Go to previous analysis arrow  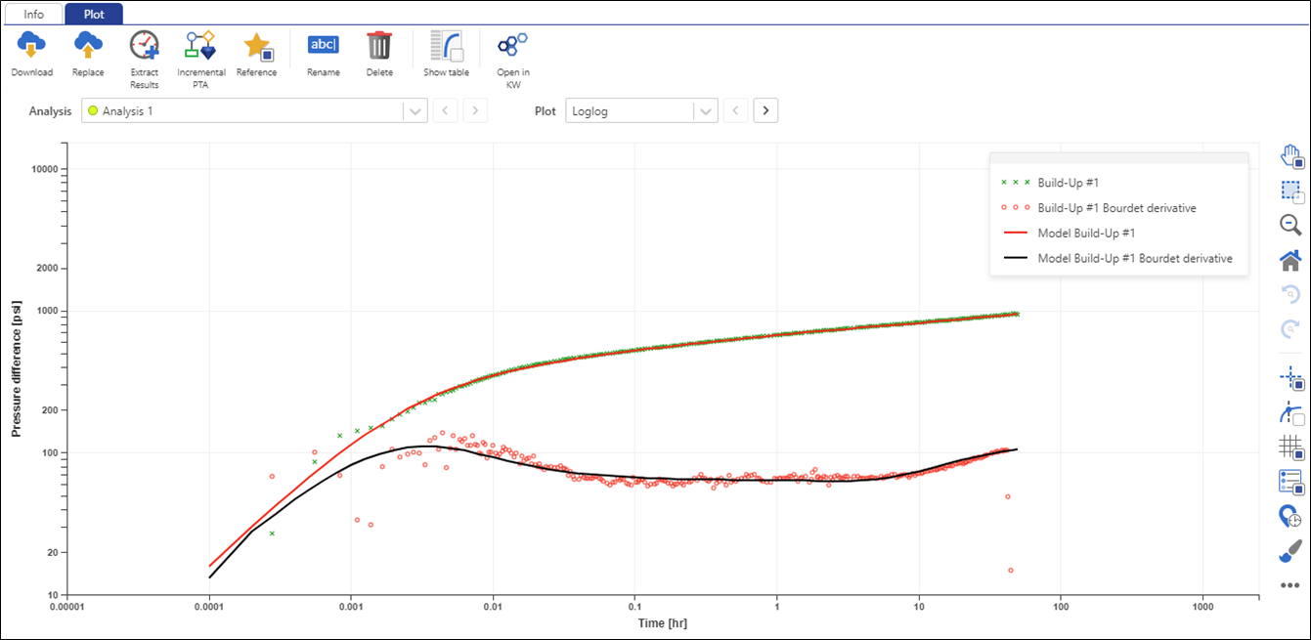446,110
